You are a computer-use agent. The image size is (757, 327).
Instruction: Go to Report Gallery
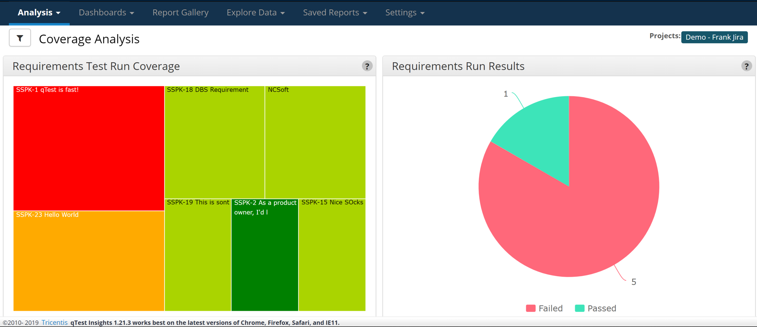coord(180,12)
